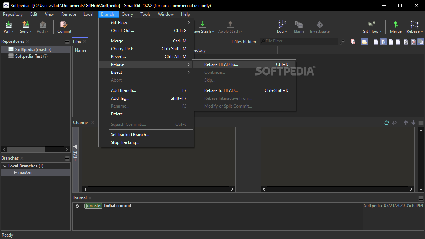Image resolution: width=425 pixels, height=239 pixels.
Task: Open the Branches panel hamburger menu
Action: tap(67, 159)
